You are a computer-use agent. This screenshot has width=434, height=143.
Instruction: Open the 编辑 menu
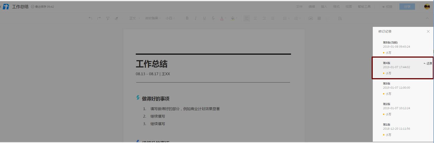[x=312, y=7]
